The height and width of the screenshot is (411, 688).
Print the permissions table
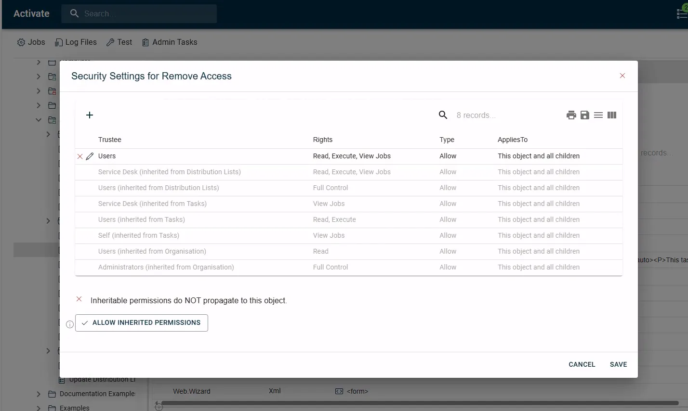click(571, 115)
